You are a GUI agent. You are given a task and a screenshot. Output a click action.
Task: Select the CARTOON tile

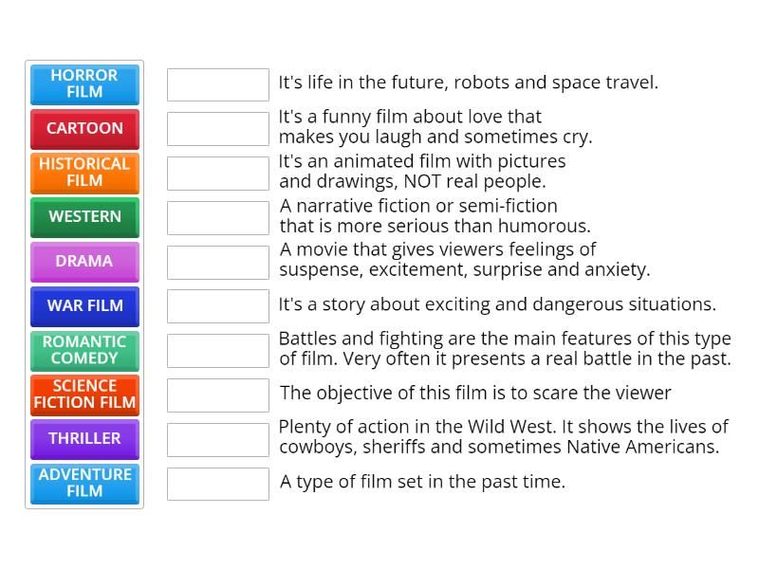click(x=83, y=129)
